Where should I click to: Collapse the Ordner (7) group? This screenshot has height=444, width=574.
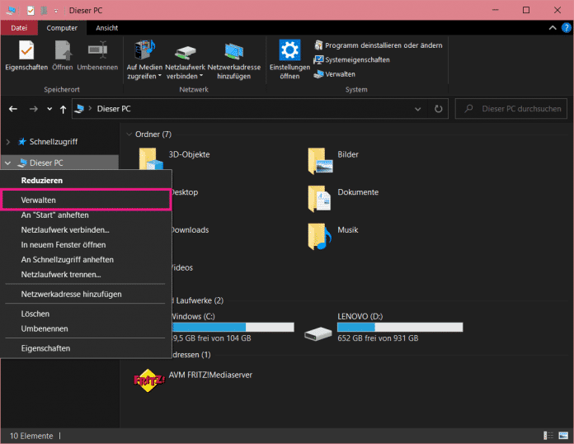point(129,134)
